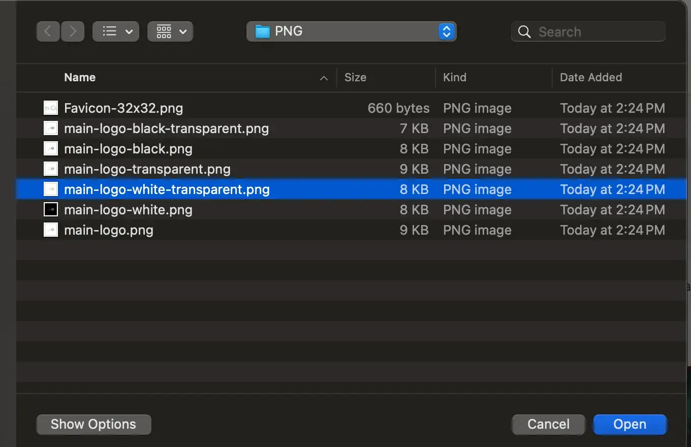Viewport: 691px width, 447px height.
Task: Select main-logo-black-transparent.png file
Action: [x=166, y=129]
